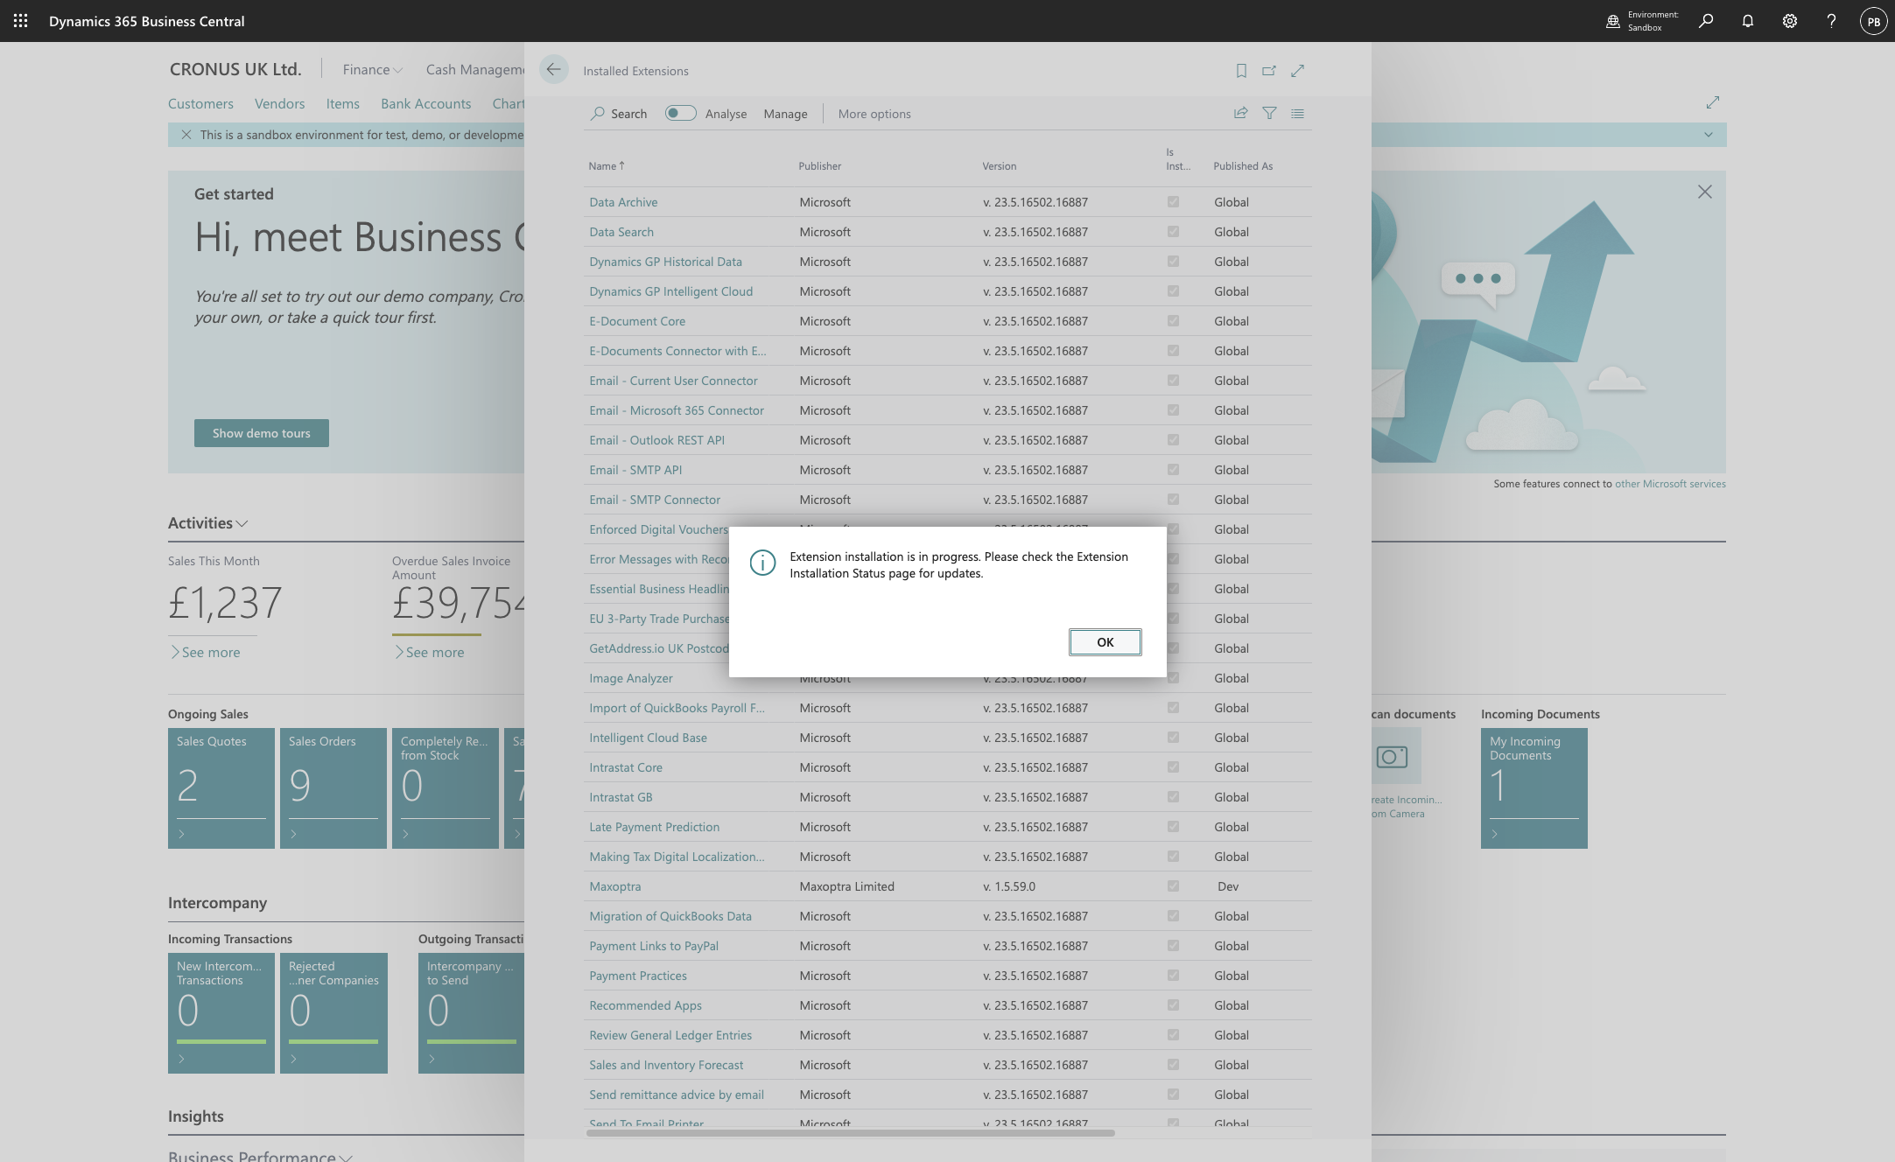Open the Bank Accounts navigation link
The width and height of the screenshot is (1895, 1162).
pos(425,103)
